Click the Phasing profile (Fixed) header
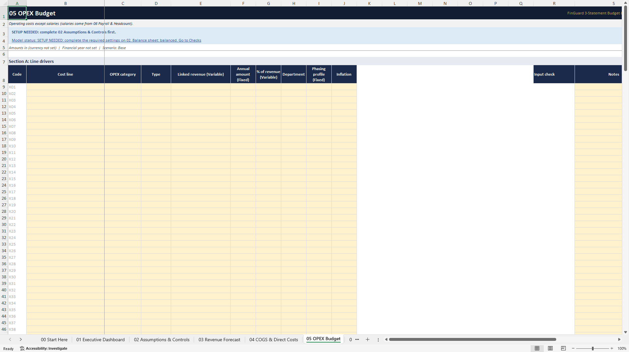Image resolution: width=629 pixels, height=352 pixels. [x=319, y=74]
